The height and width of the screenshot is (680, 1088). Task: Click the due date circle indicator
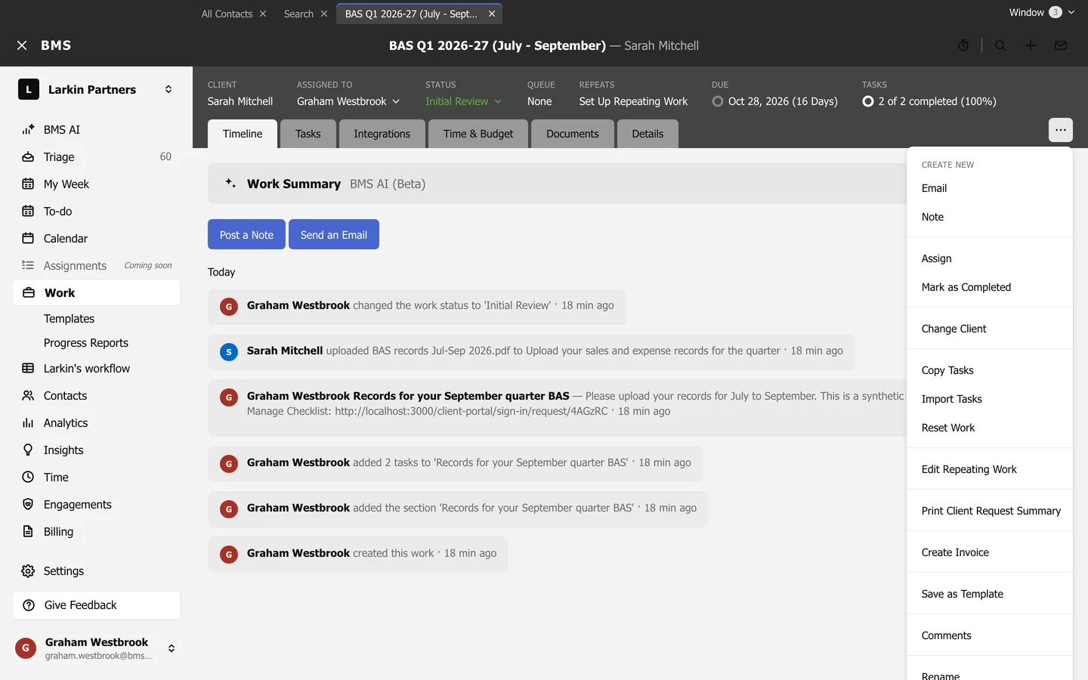[x=718, y=101]
